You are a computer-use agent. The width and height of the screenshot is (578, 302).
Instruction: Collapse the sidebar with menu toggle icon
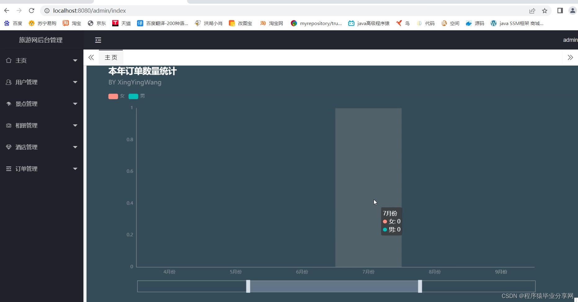click(98, 40)
